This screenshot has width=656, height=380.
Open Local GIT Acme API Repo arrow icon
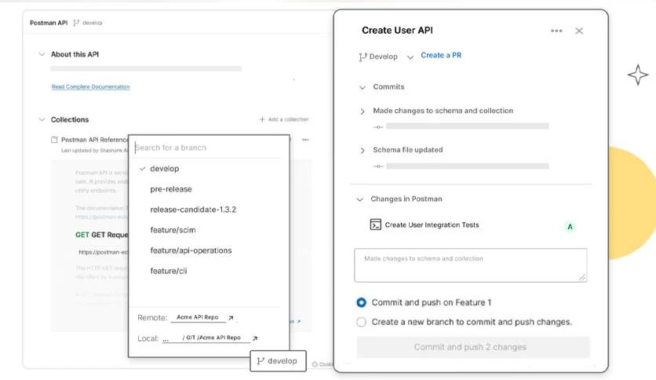click(x=255, y=338)
